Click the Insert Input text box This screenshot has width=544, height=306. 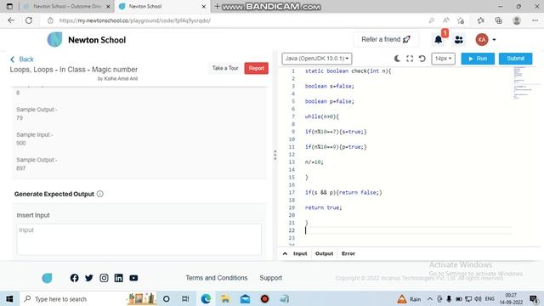click(139, 240)
